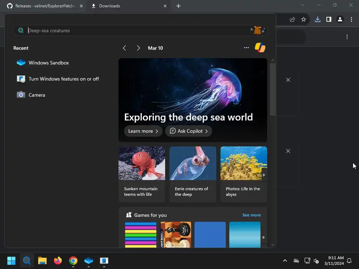Click See more link for games
359x269 pixels.
point(251,215)
